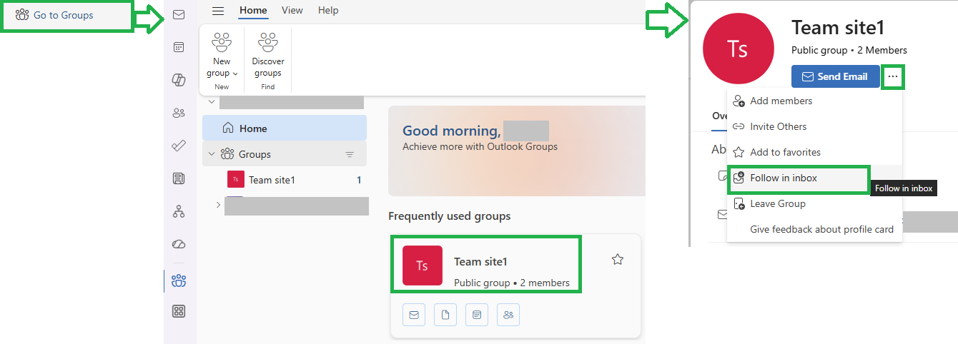Select Team site1 in the Groups tree
The width and height of the screenshot is (958, 344).
pyautogui.click(x=285, y=180)
